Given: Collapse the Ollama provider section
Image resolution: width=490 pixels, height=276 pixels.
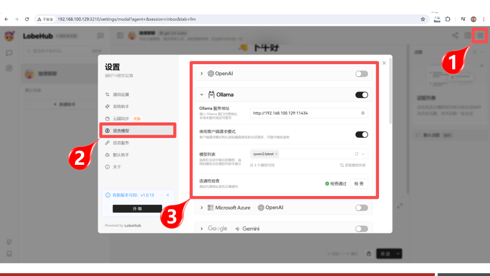Looking at the screenshot, I should pyautogui.click(x=201, y=95).
